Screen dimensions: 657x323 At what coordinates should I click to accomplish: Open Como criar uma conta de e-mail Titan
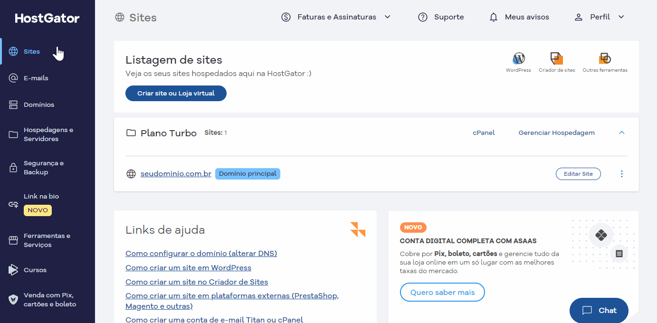214,320
